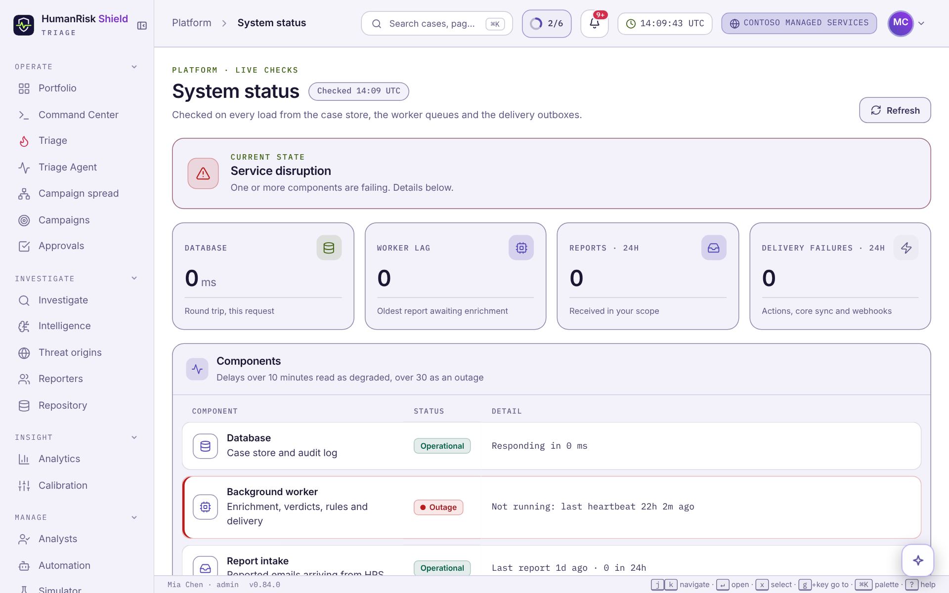Click the Background worker row chip icon
949x593 pixels.
click(x=205, y=507)
